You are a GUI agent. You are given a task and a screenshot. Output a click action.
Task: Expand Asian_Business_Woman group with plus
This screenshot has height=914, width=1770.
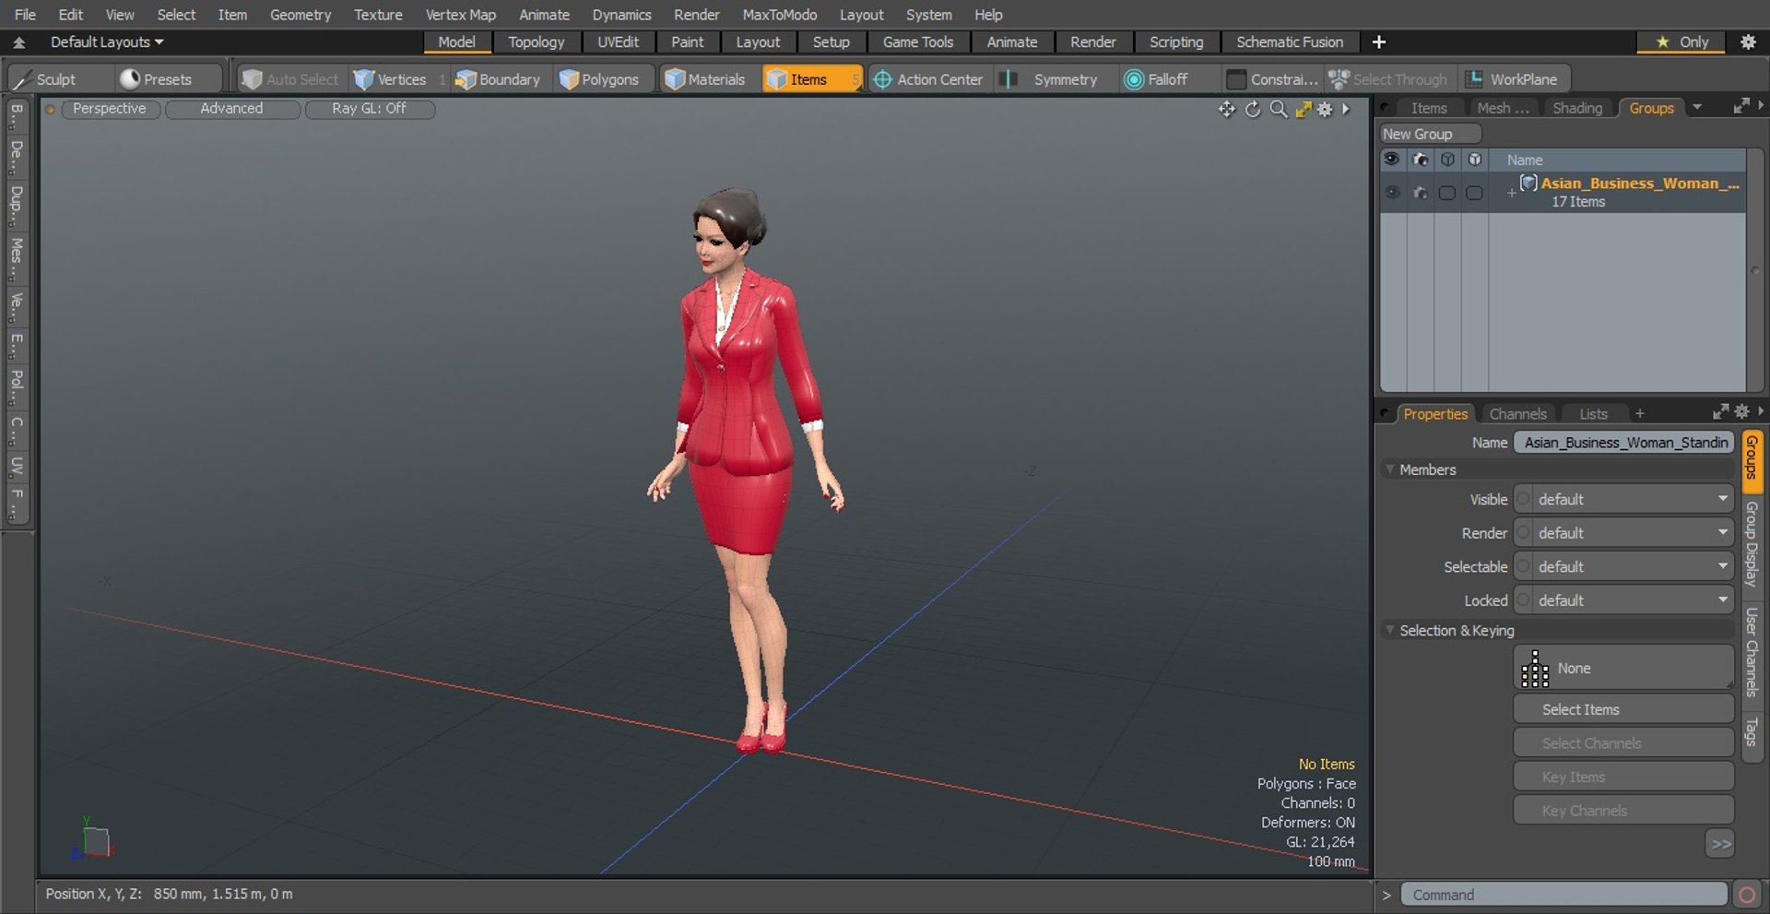tap(1511, 193)
